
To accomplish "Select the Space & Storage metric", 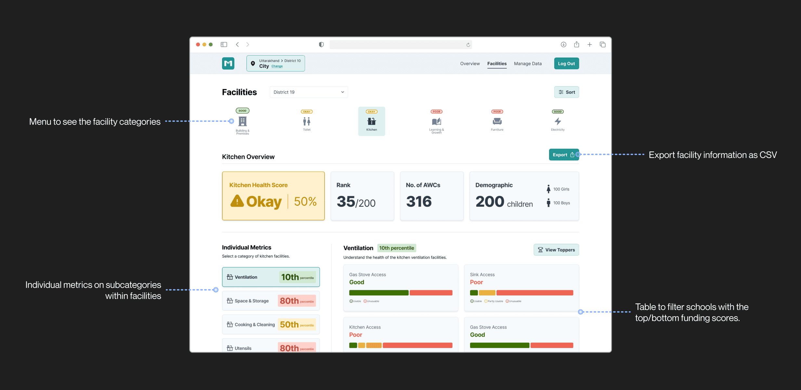I will (271, 301).
